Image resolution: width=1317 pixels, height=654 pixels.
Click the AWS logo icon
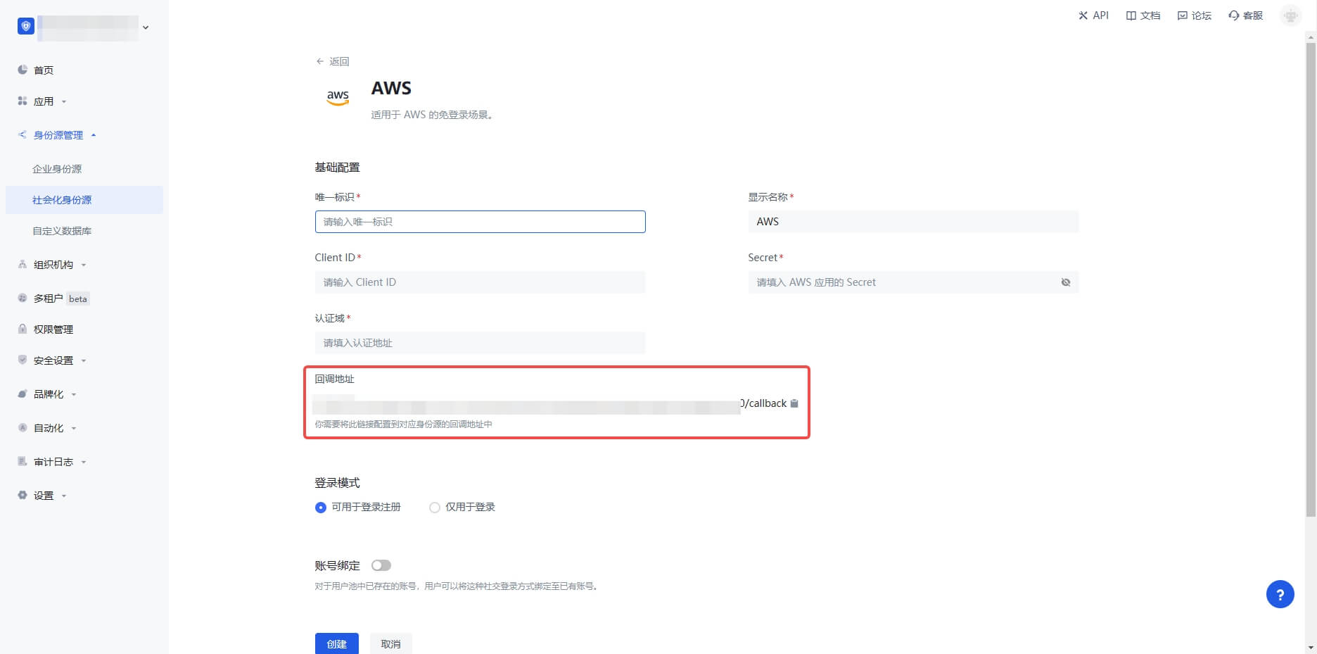338,97
